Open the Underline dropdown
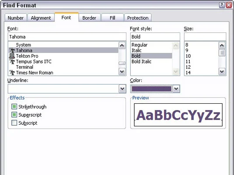 pyautogui.click(x=122, y=89)
